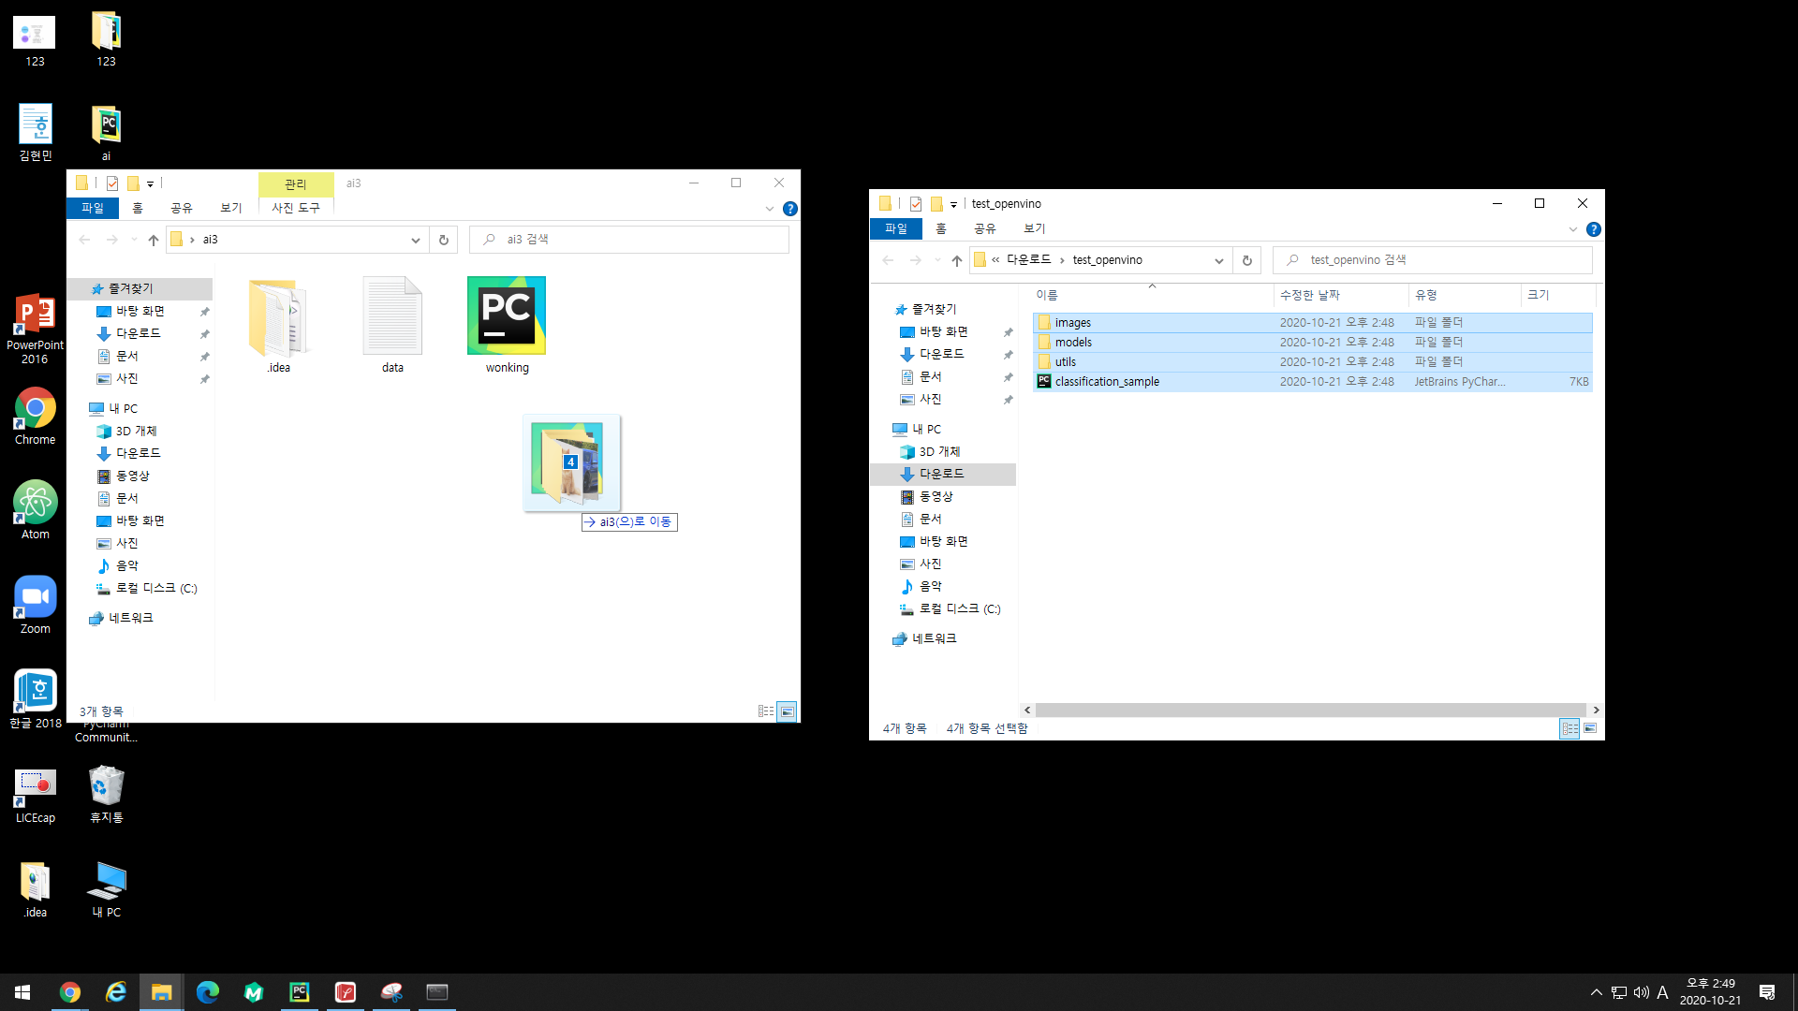
Task: Click the up arrow in test_openvino window
Action: [x=956, y=260]
